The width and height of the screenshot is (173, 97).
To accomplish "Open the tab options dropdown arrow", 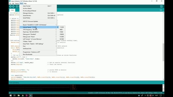I will pyautogui.click(x=161, y=10).
